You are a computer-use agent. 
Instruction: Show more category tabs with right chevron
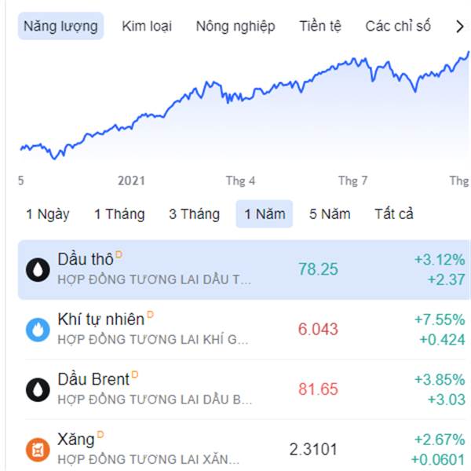click(459, 26)
